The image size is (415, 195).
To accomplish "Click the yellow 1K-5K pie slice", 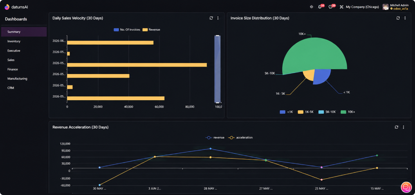I will pyautogui.click(x=309, y=75).
